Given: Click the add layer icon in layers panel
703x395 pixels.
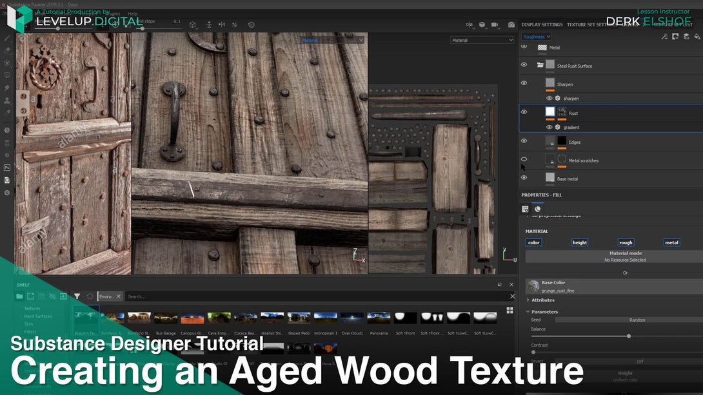Looking at the screenshot, I should [x=686, y=37].
